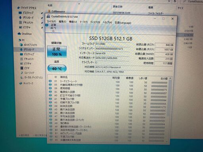Viewport: 203px width, 152px height.
Task: Click the status icon for A0 訂正不可能セクタ数
Action: pyautogui.click(x=50, y=95)
